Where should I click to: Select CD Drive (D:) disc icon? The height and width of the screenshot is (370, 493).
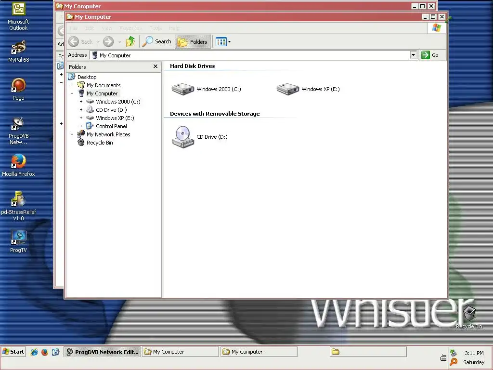tap(183, 137)
